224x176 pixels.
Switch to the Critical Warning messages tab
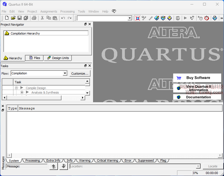coord(107,160)
